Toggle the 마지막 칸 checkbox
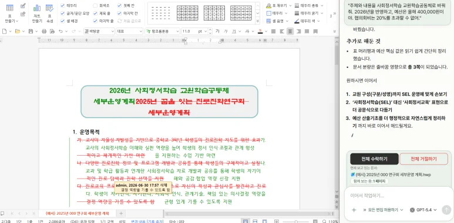 (x=120, y=13)
